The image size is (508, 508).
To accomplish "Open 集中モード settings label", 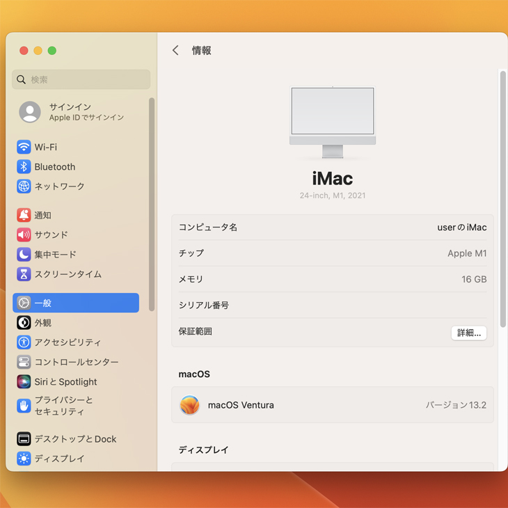I will tap(55, 254).
